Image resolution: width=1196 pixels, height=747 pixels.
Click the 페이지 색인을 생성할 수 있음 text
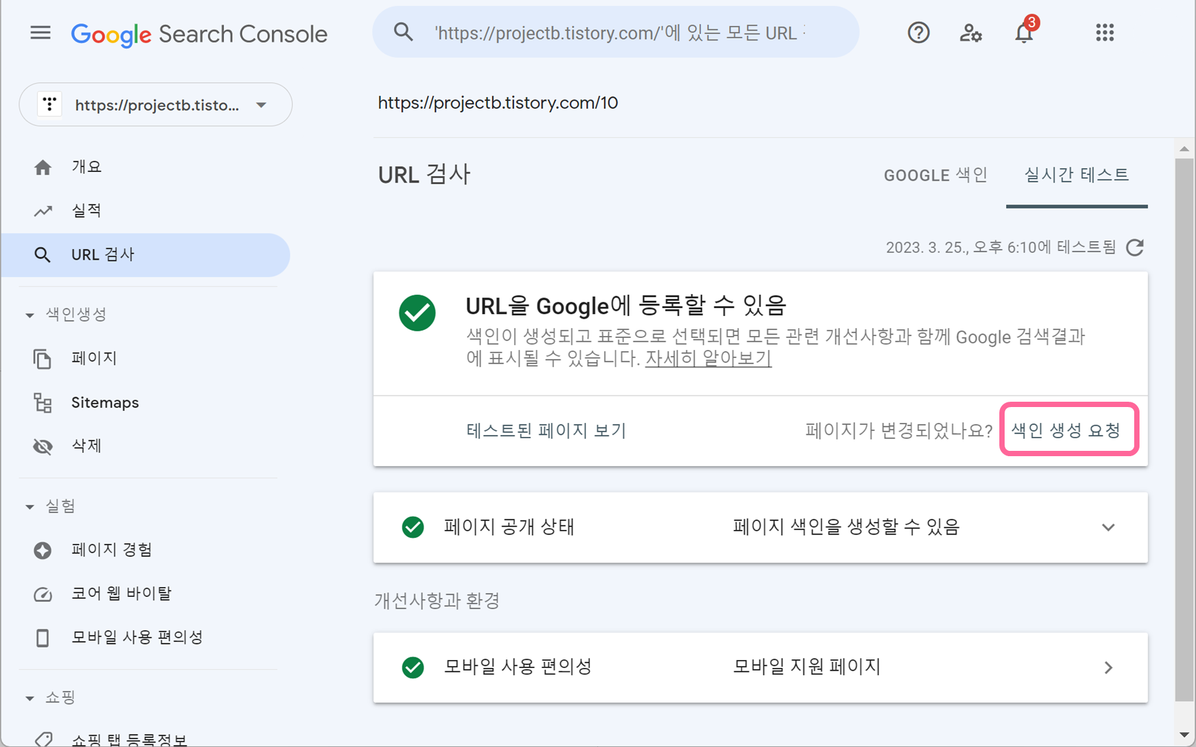tap(846, 527)
